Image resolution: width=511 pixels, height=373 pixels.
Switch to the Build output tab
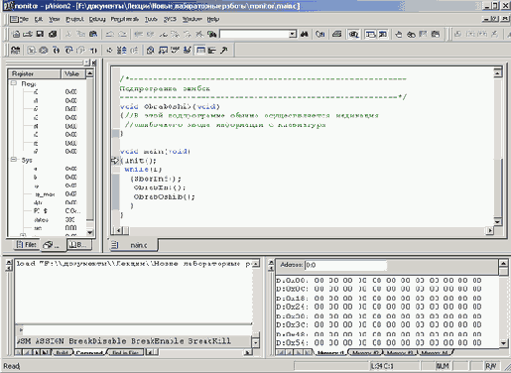(x=63, y=353)
